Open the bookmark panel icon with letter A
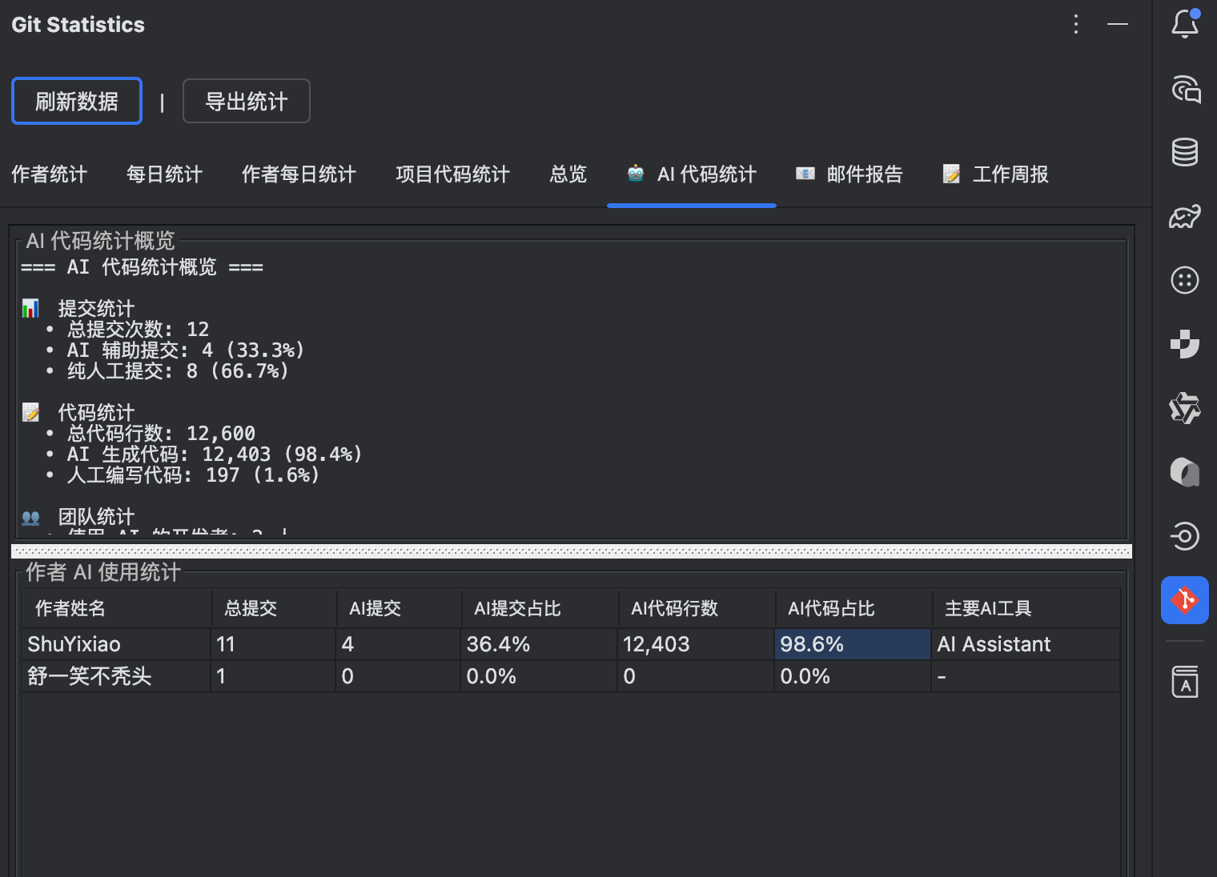Viewport: 1217px width, 877px height. click(1185, 682)
